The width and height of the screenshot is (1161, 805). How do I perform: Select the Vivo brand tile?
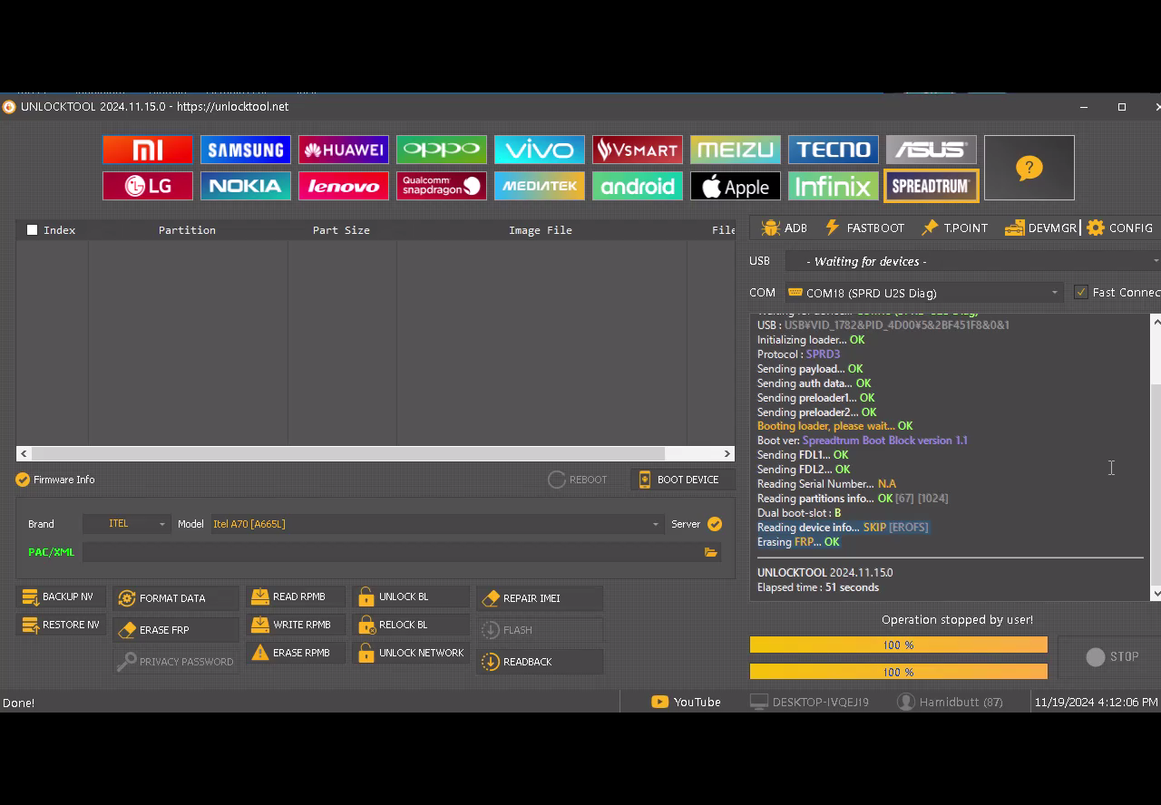click(x=539, y=150)
